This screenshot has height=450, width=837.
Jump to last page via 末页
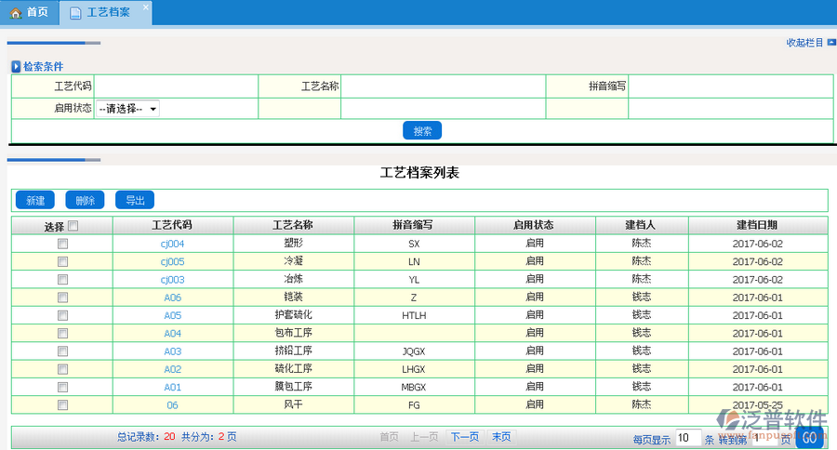point(500,437)
